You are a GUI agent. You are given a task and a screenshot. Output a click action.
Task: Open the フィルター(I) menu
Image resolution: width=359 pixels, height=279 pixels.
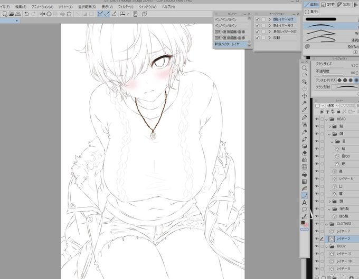(126, 7)
